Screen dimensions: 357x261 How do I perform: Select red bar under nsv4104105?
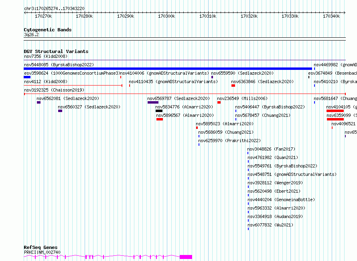[x=335, y=111]
